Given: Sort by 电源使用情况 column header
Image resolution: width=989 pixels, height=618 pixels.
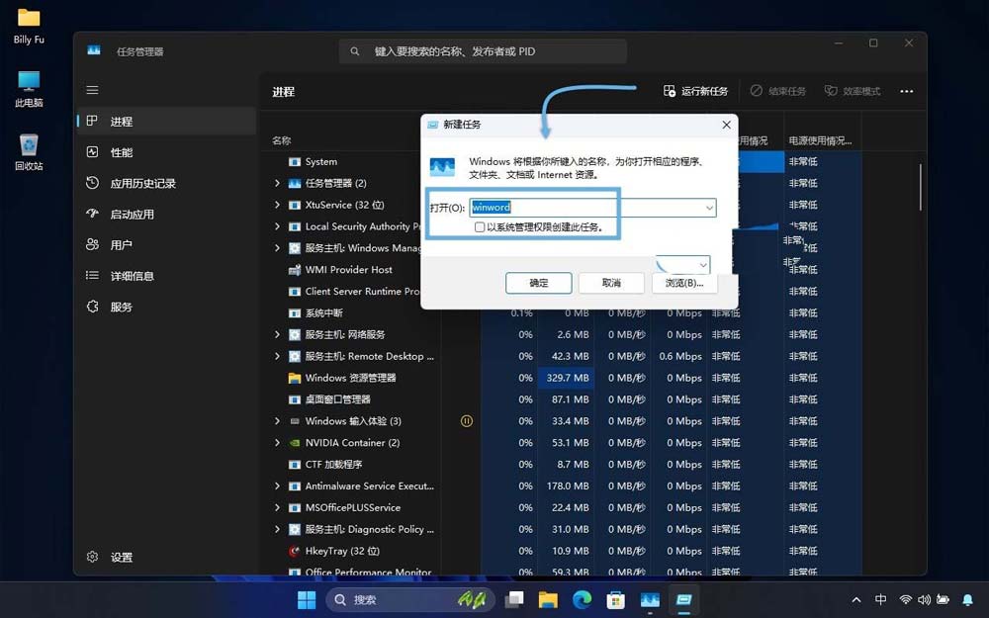Looking at the screenshot, I should tap(820, 140).
